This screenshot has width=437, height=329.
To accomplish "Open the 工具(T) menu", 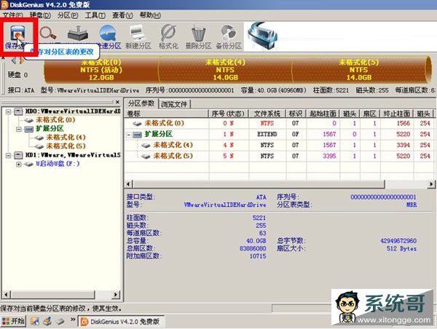I will tap(95, 15).
